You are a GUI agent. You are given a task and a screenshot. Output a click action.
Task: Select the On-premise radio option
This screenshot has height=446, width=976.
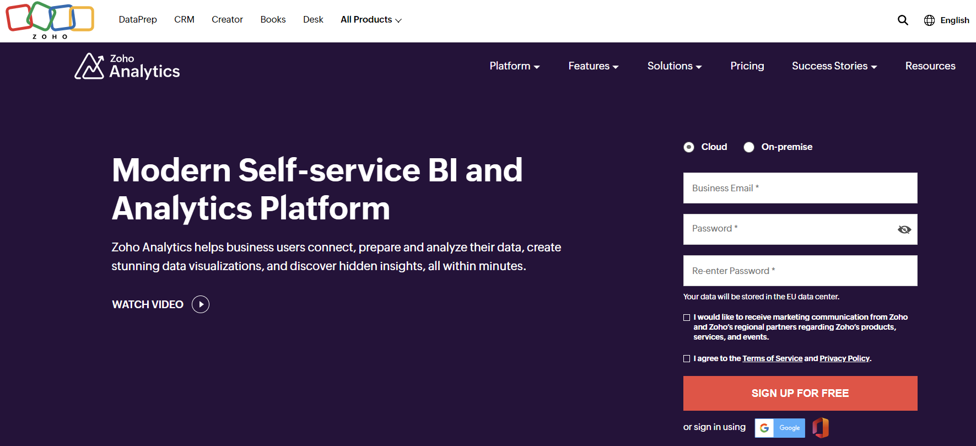pos(749,147)
